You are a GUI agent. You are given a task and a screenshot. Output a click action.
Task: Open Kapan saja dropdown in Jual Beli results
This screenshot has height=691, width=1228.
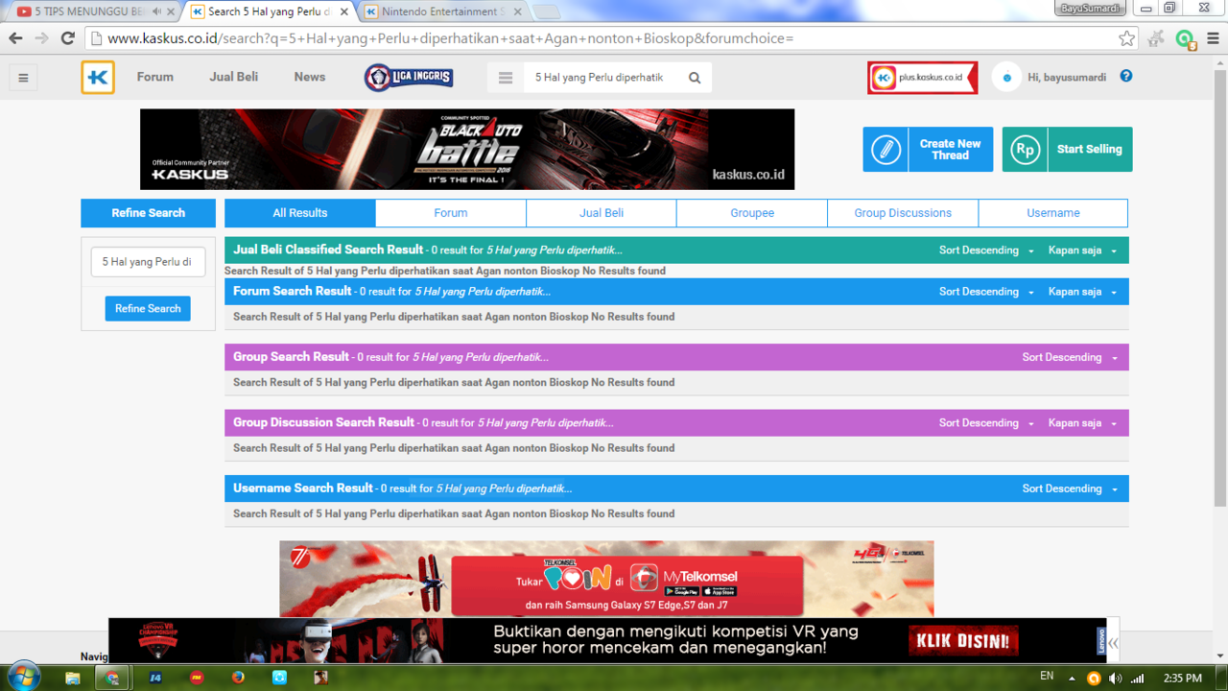(1082, 250)
